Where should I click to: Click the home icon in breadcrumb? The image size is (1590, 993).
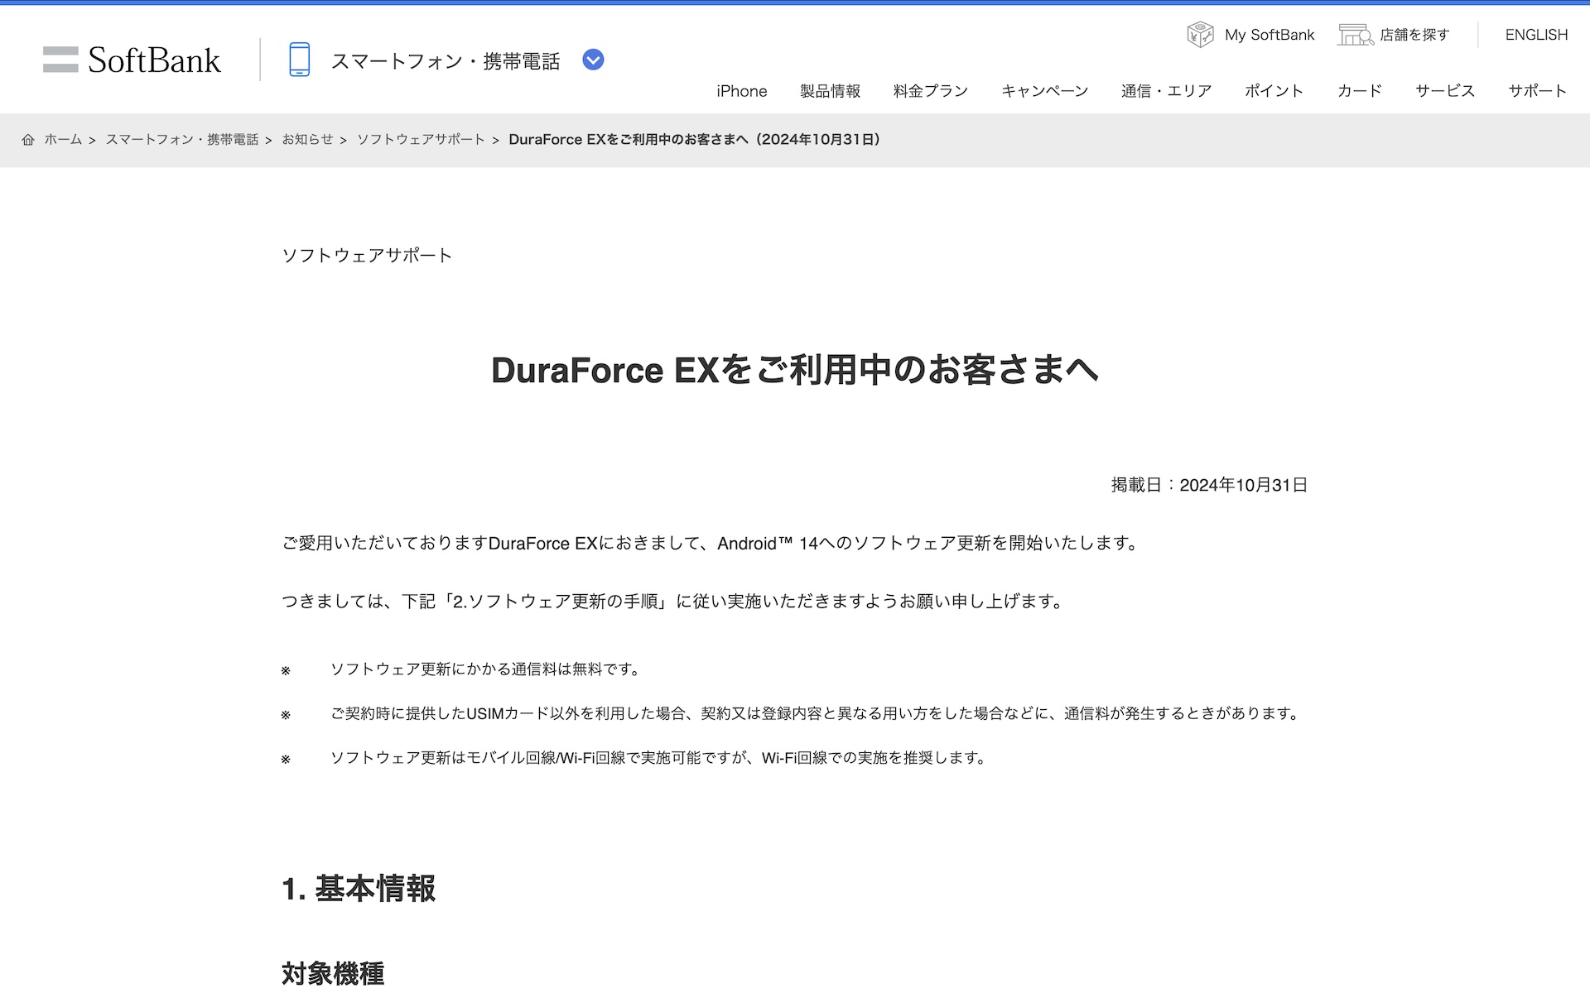(28, 140)
